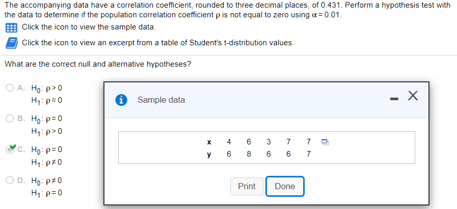Select option C radio with green checkmark

pos(11,150)
